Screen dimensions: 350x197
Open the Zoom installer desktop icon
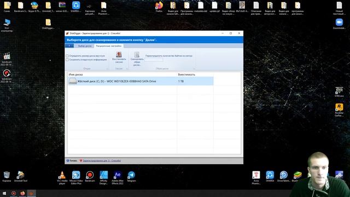(x=339, y=24)
